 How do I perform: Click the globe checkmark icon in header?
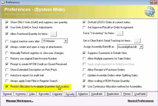pyautogui.click(x=150, y=12)
